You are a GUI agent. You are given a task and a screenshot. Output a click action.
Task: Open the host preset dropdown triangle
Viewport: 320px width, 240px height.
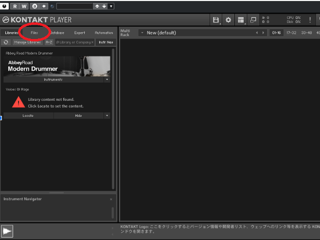[111, 6]
